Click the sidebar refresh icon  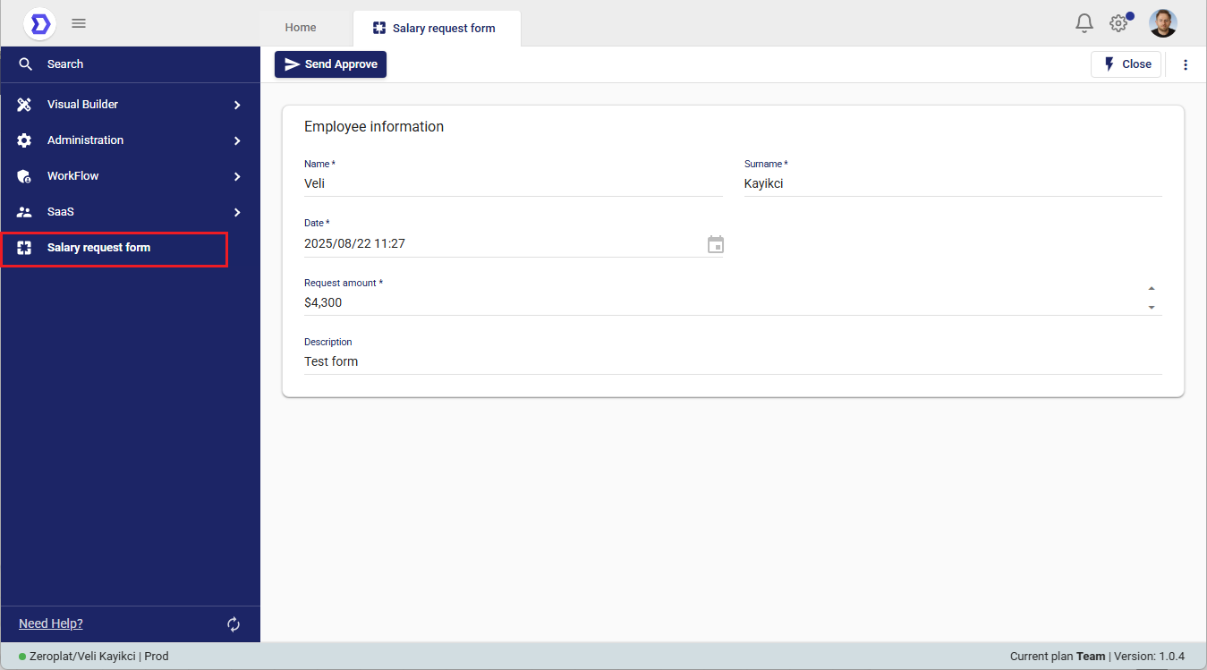[234, 624]
